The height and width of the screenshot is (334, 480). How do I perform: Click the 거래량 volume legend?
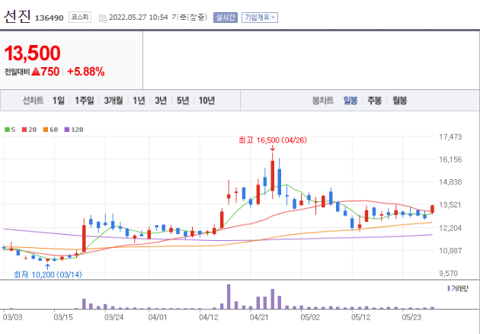(458, 289)
